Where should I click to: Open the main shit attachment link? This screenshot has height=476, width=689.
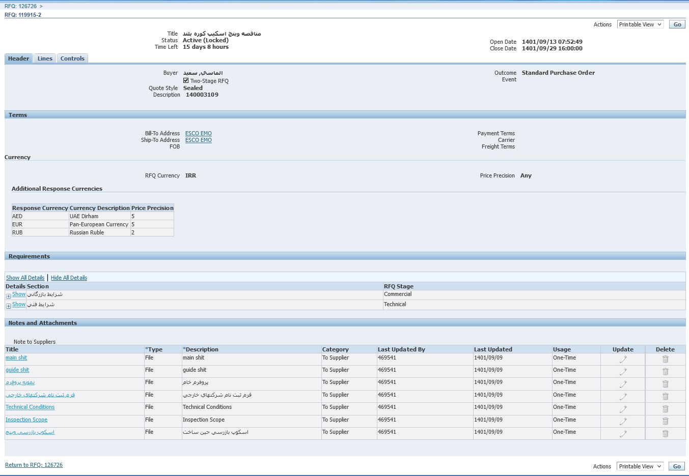pyautogui.click(x=16, y=358)
